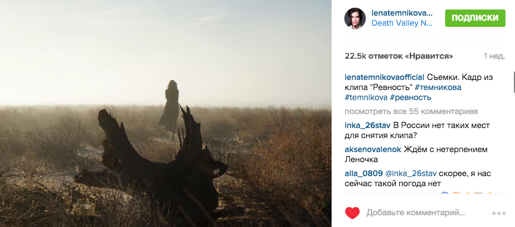Open the Death Valley location link
Viewport: 515px width, 227px height.
click(402, 23)
